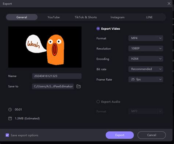Click the Save to path field
Image resolution: width=174 pixels, height=144 pixels.
(53, 86)
